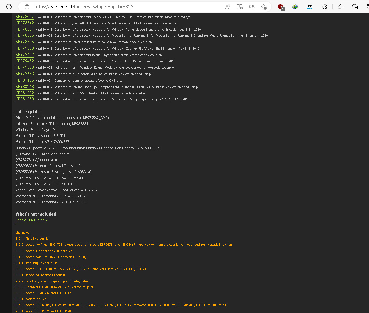The image size is (369, 313).
Task: Click the "Malware Removal Tool v4.13" line
Action: pos(48,166)
